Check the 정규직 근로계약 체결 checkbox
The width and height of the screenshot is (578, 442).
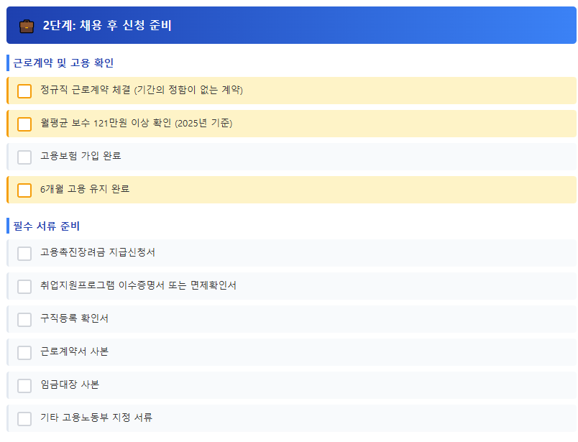pyautogui.click(x=24, y=91)
